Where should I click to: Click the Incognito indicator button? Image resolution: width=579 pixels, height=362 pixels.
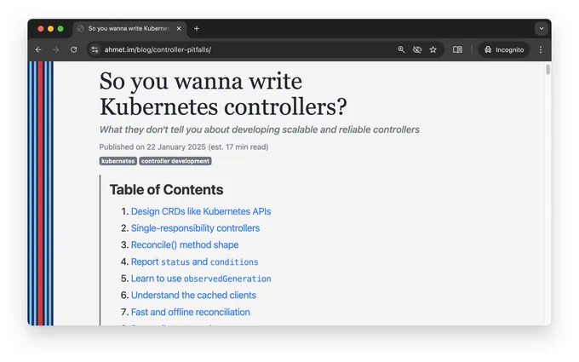[504, 49]
